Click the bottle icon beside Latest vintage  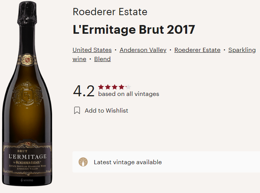tap(83, 162)
